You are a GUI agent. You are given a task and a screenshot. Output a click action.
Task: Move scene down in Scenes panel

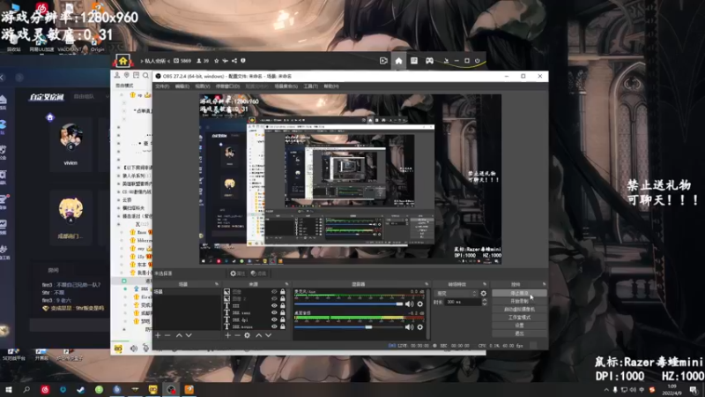tap(189, 335)
